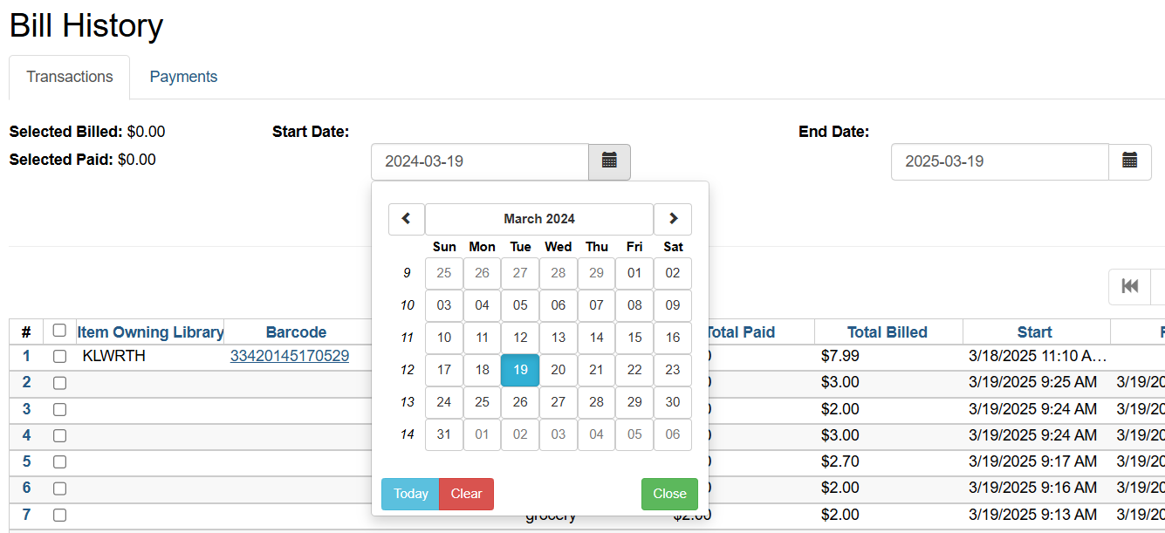Go to previous month in calendar
Screen dimensions: 1165x533
pyautogui.click(x=407, y=219)
